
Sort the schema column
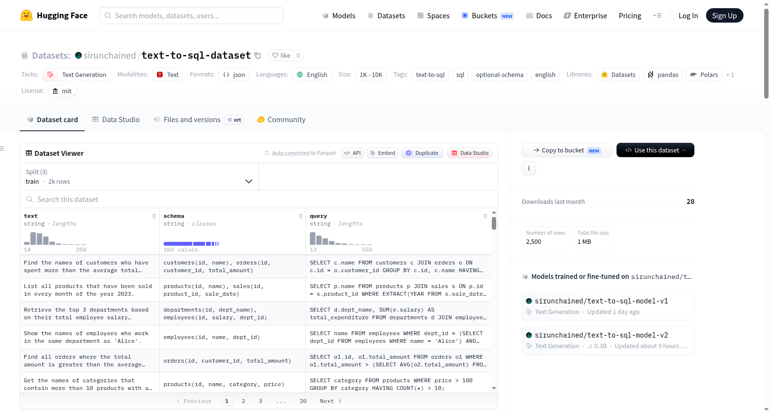pyautogui.click(x=300, y=216)
